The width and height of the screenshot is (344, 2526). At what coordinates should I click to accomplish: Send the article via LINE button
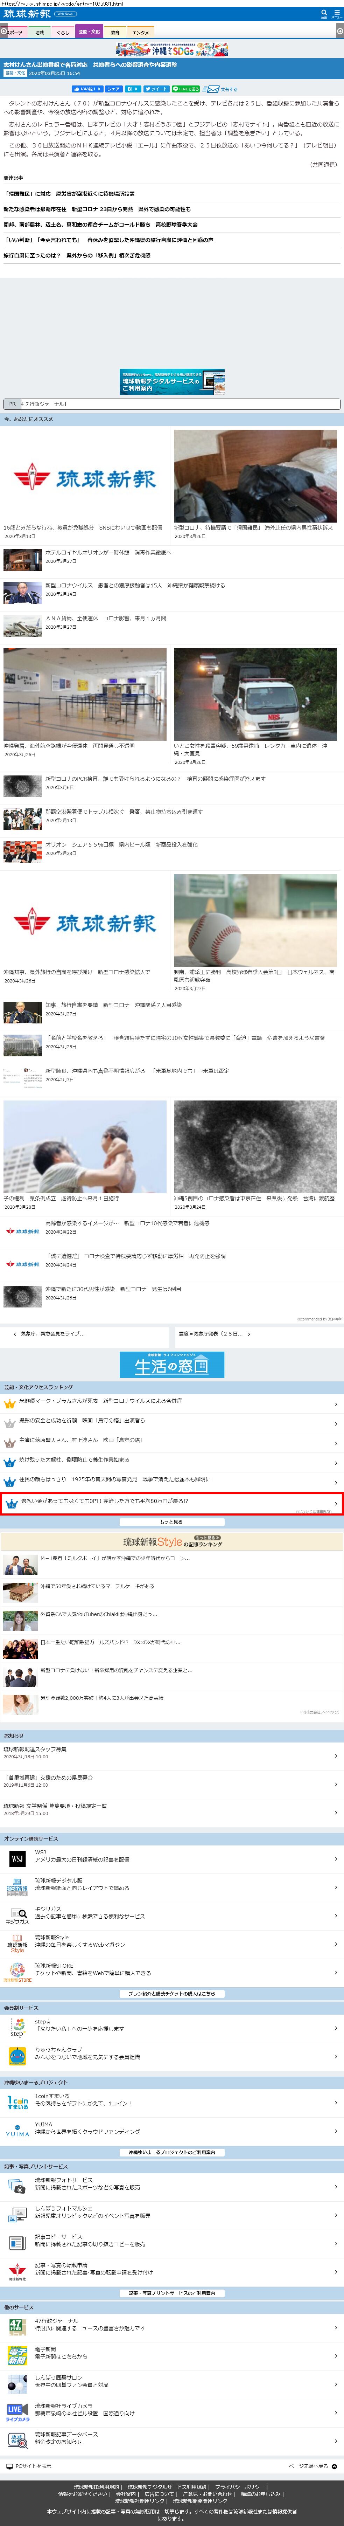click(x=186, y=88)
